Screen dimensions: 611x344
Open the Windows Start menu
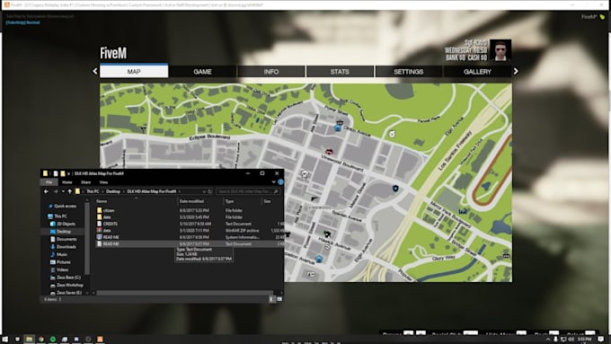5,340
